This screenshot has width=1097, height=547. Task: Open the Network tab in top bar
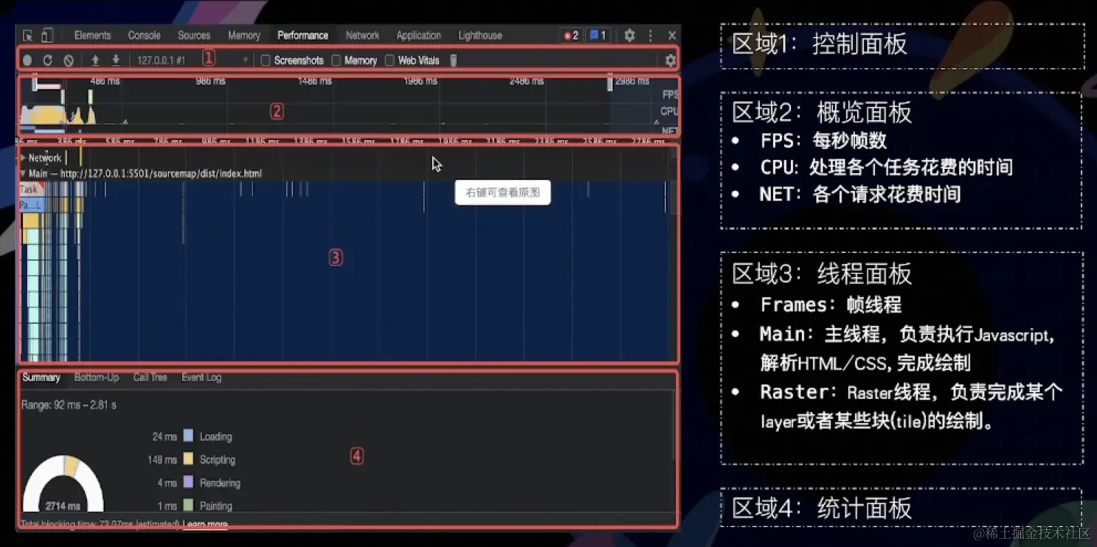tap(362, 35)
